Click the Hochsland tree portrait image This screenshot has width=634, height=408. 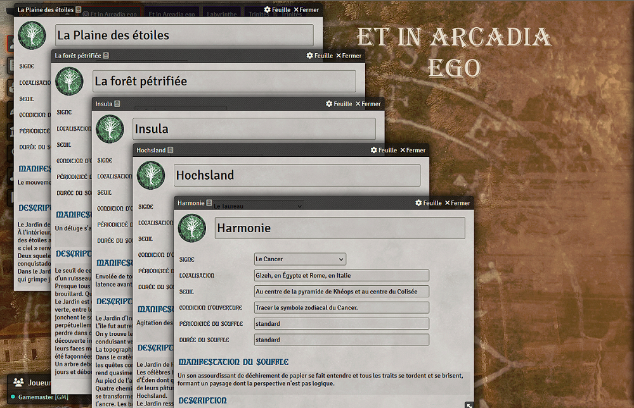point(151,175)
